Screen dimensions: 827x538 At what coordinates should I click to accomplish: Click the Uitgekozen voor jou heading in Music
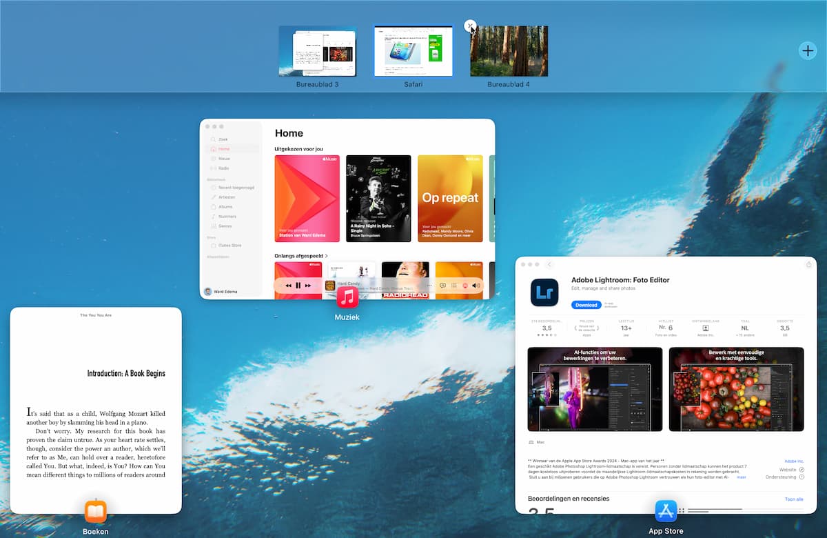[299, 149]
